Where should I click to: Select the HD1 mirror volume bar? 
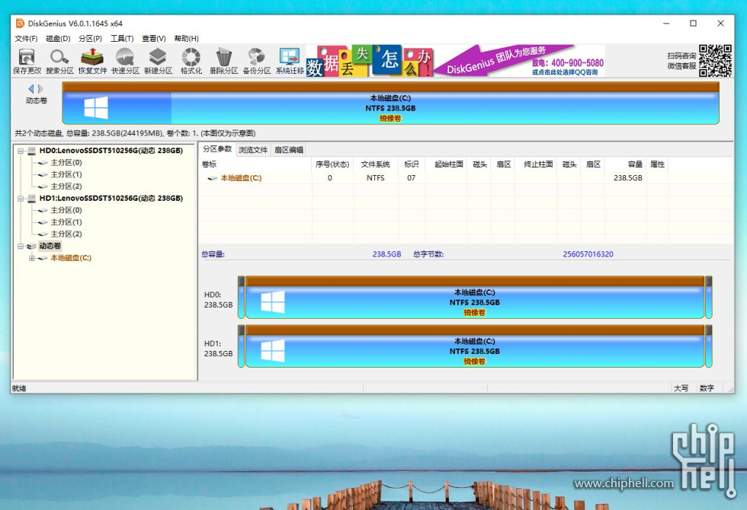[x=474, y=346]
